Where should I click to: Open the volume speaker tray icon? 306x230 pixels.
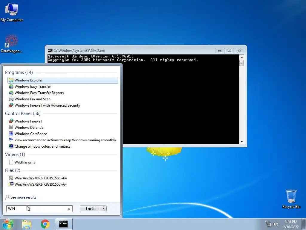[x=276, y=224]
